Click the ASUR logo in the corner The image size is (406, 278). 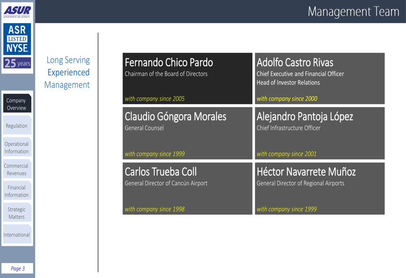[17, 11]
